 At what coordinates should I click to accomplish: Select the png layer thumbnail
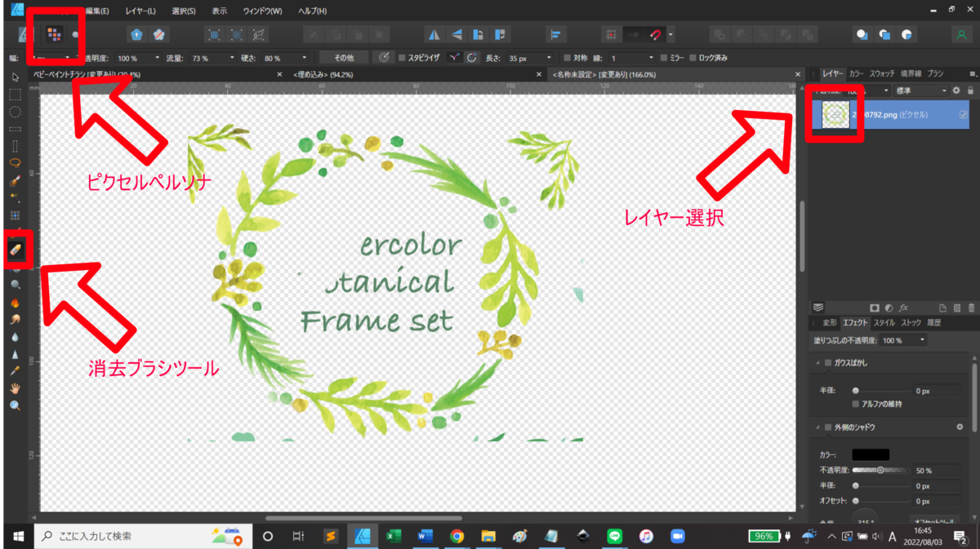pyautogui.click(x=834, y=115)
